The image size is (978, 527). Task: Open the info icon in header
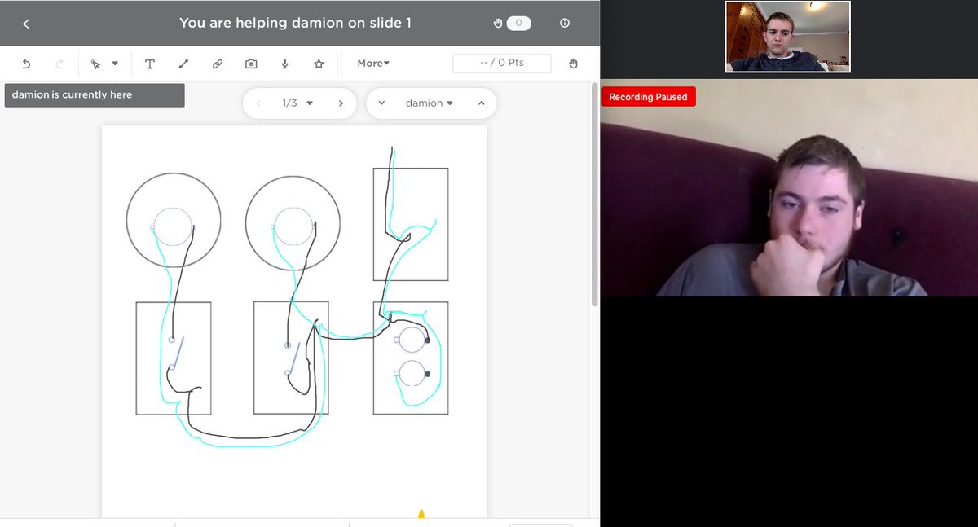pos(565,24)
